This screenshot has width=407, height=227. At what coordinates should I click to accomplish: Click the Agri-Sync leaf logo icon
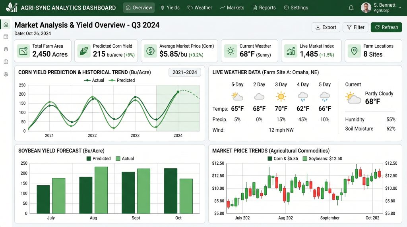click(x=12, y=8)
